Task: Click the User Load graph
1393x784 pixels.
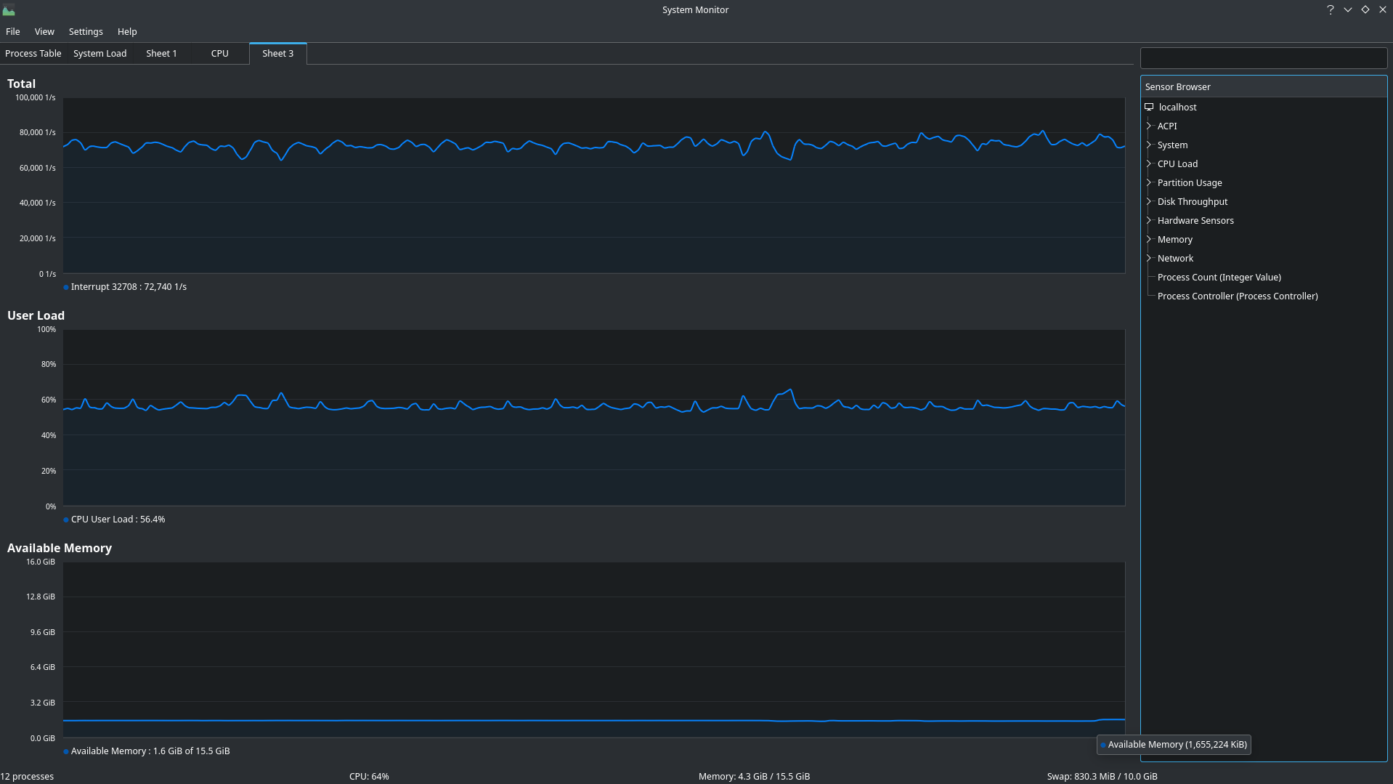Action: click(x=594, y=418)
